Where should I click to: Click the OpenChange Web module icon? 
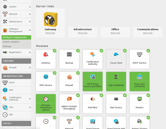pyautogui.click(x=116, y=121)
